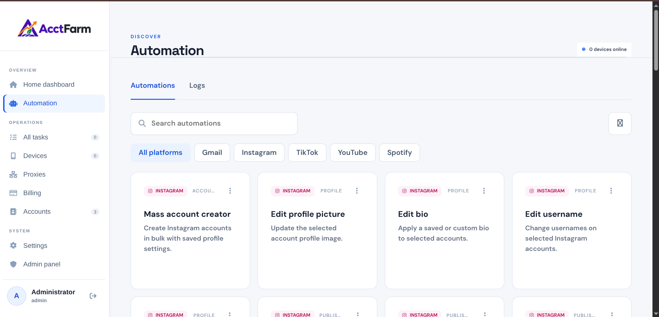Open the Mass account creator card title
The height and width of the screenshot is (317, 659).
[x=187, y=214]
